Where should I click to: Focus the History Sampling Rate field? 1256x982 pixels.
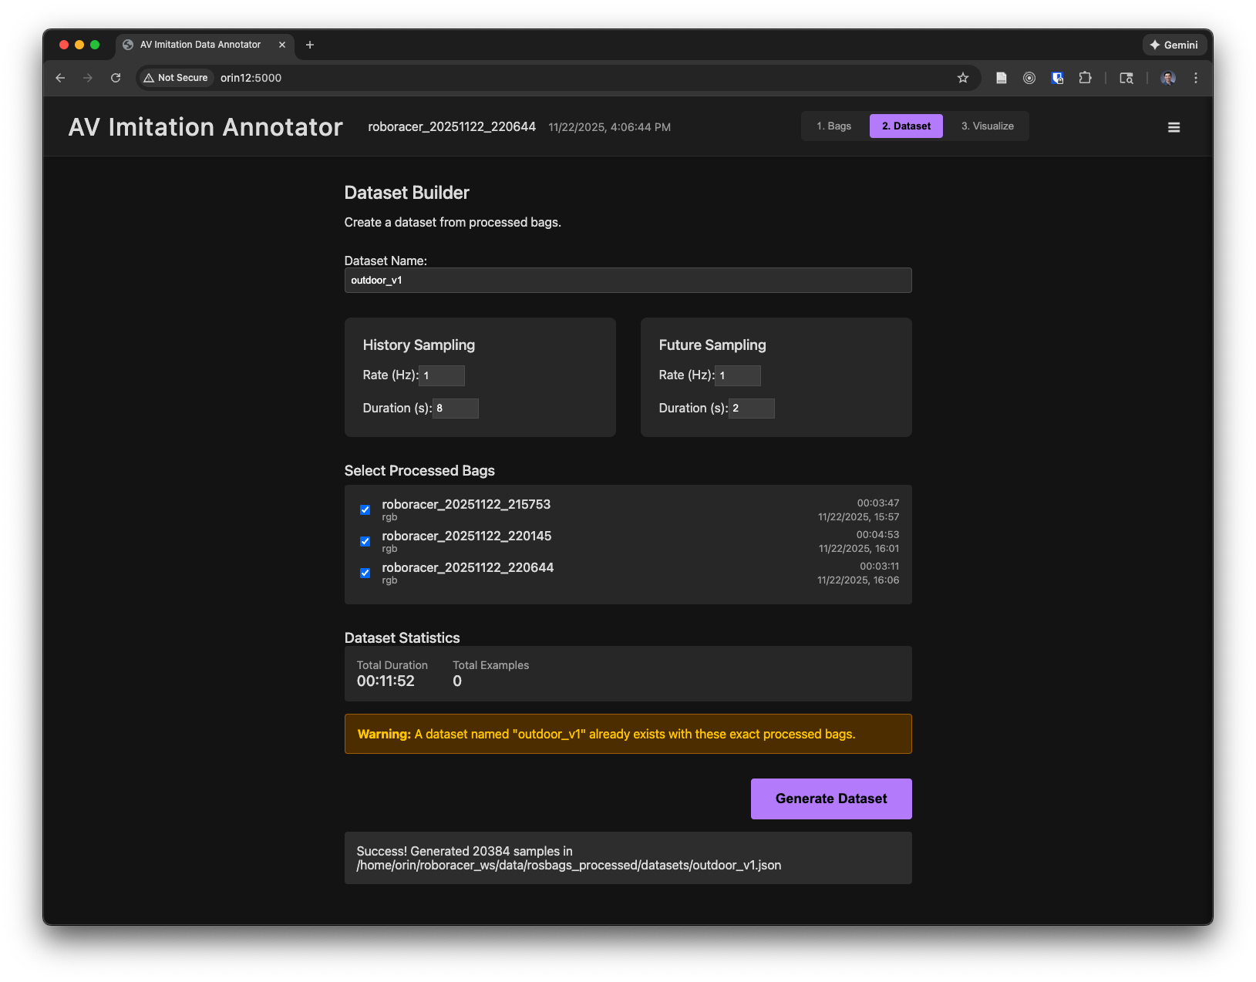click(442, 375)
